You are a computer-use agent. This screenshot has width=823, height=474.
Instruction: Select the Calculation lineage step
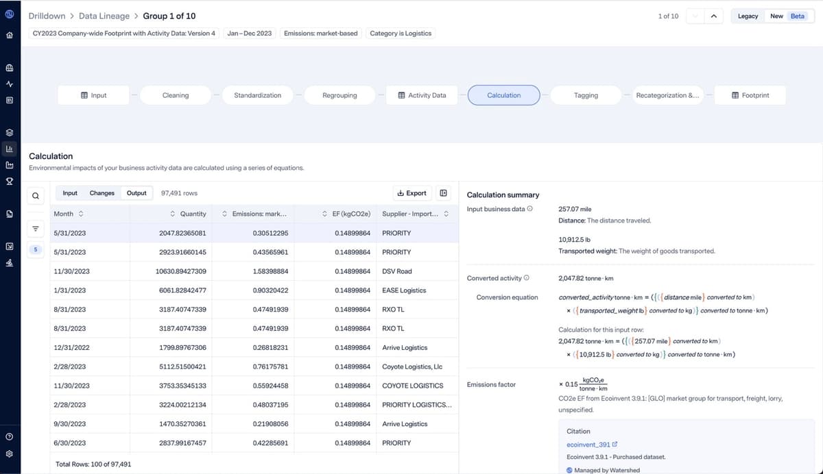[x=504, y=95]
